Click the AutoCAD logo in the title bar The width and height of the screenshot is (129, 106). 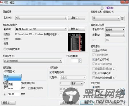1,2
